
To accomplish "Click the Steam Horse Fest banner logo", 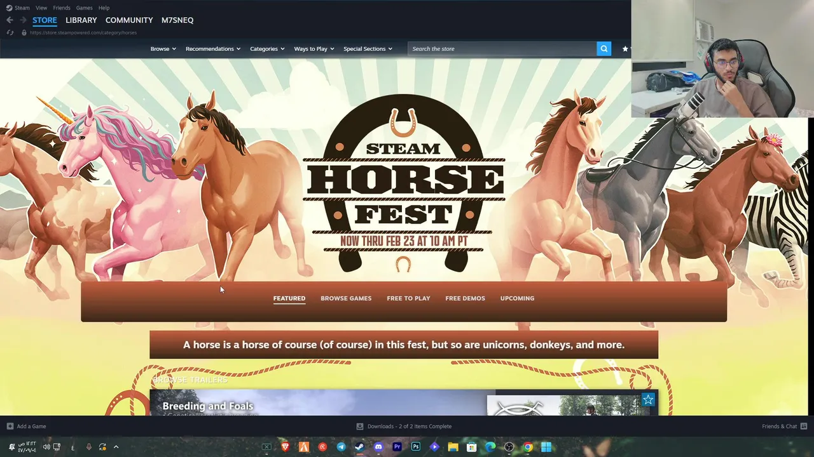I will click(404, 183).
